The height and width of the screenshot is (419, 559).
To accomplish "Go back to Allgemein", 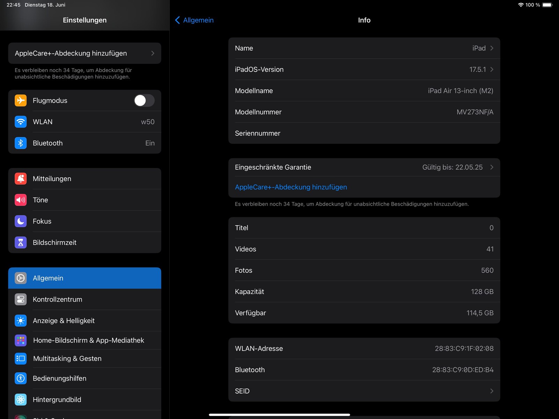I will pos(194,20).
